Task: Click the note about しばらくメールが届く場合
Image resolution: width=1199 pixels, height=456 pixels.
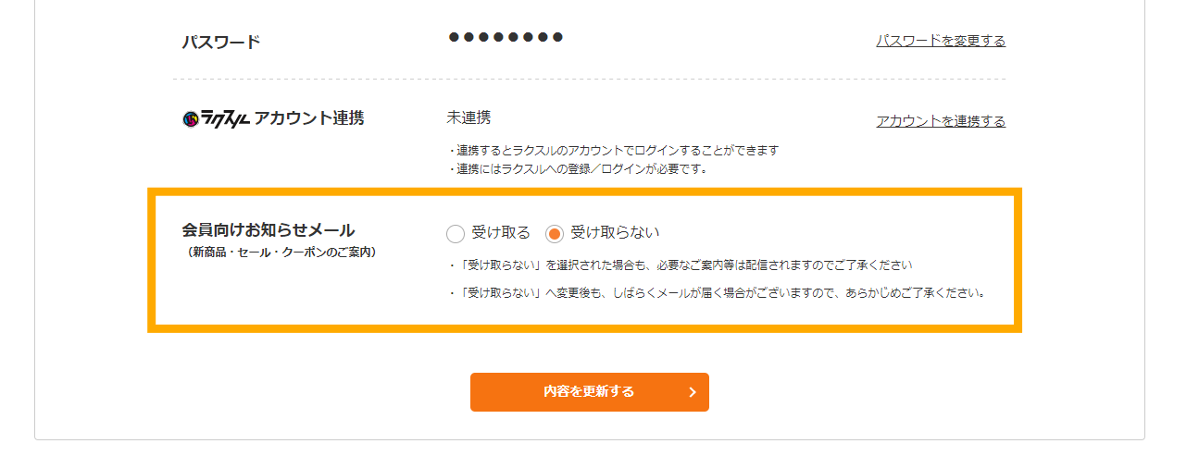Action: tap(715, 293)
